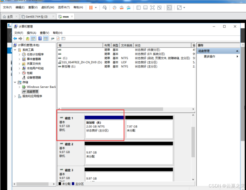
Task: Open VMware 帮助(H) menu
Action: 78,7
